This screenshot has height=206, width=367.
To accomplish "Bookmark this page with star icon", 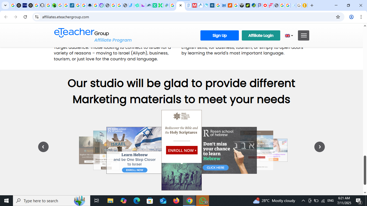I will pos(338,17).
